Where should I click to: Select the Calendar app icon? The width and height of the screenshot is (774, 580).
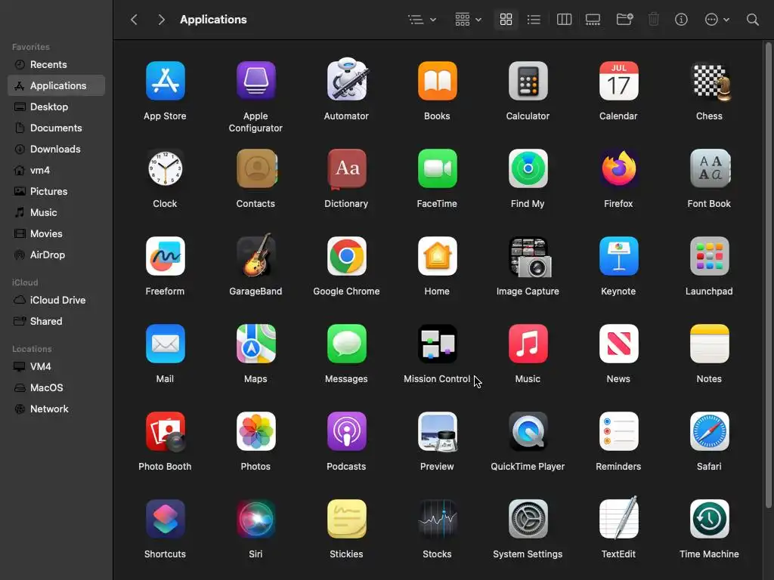[x=618, y=81]
